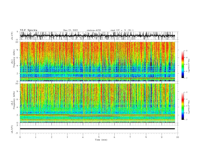The height and width of the screenshot is (154, 200).
Task: Click the 'ch.1(V)' waveform axis label
Action: coord(12,36)
